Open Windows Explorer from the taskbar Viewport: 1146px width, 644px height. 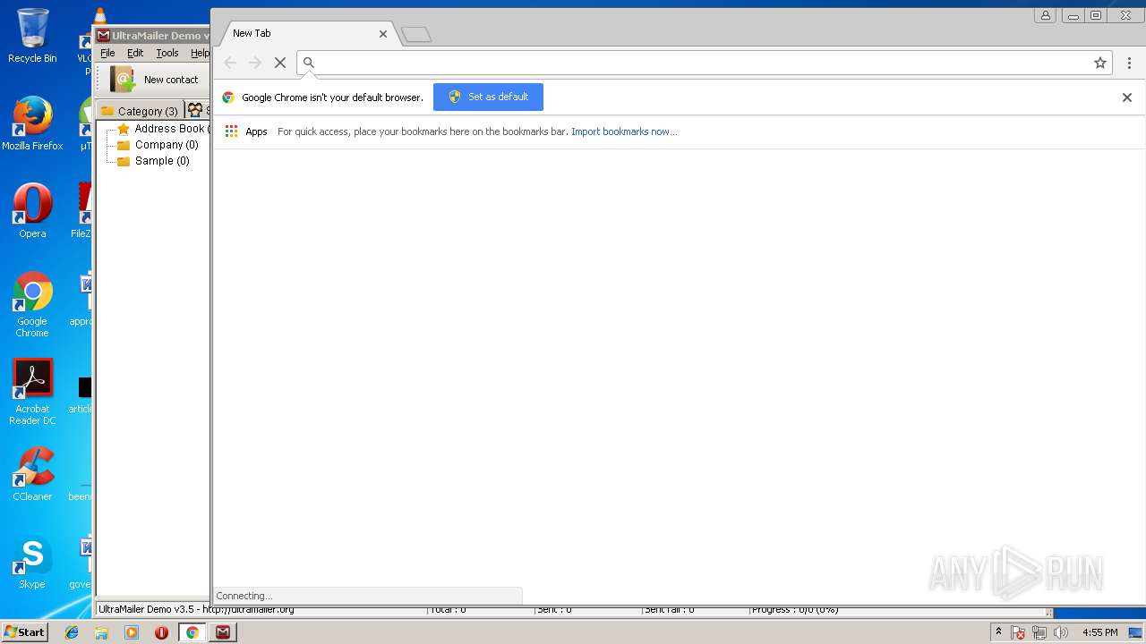click(101, 632)
